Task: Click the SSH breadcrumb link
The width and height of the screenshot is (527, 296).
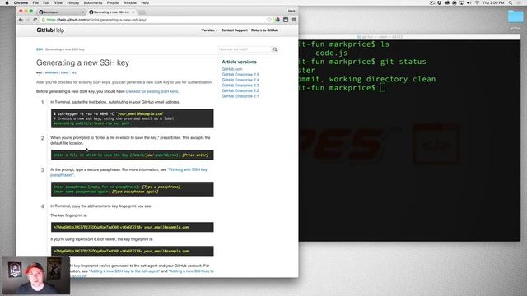Action: click(40, 49)
